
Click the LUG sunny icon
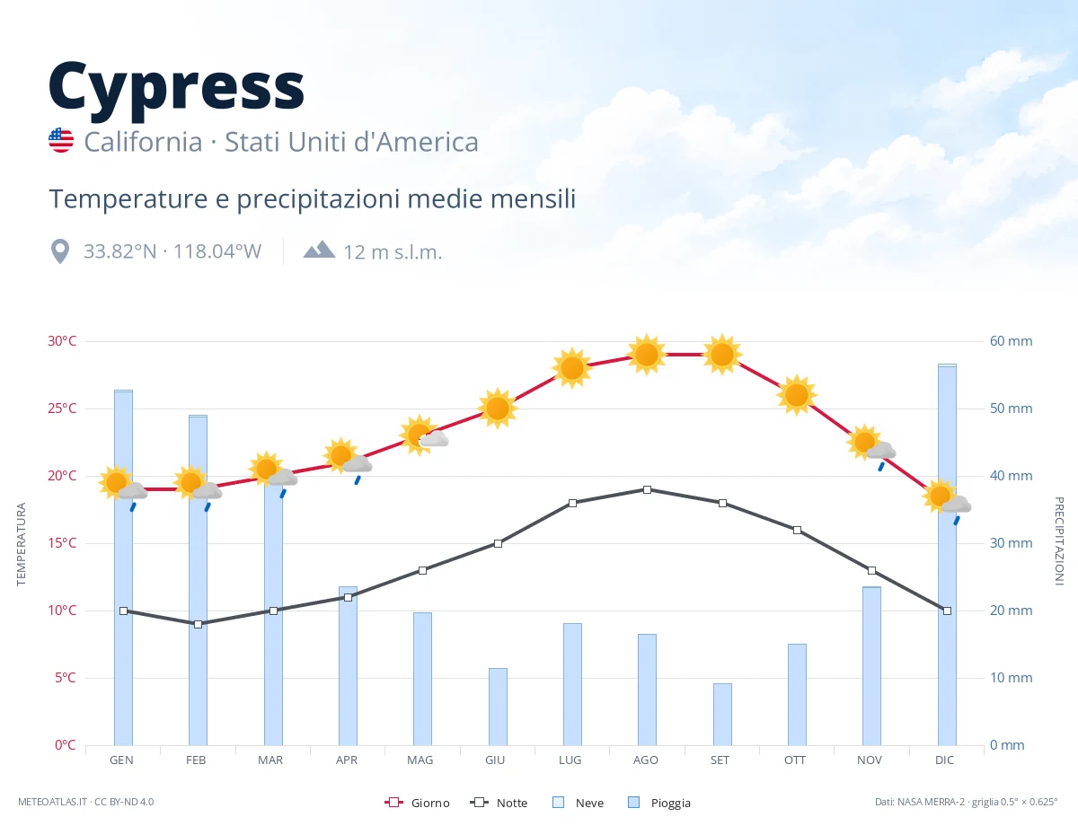572,368
